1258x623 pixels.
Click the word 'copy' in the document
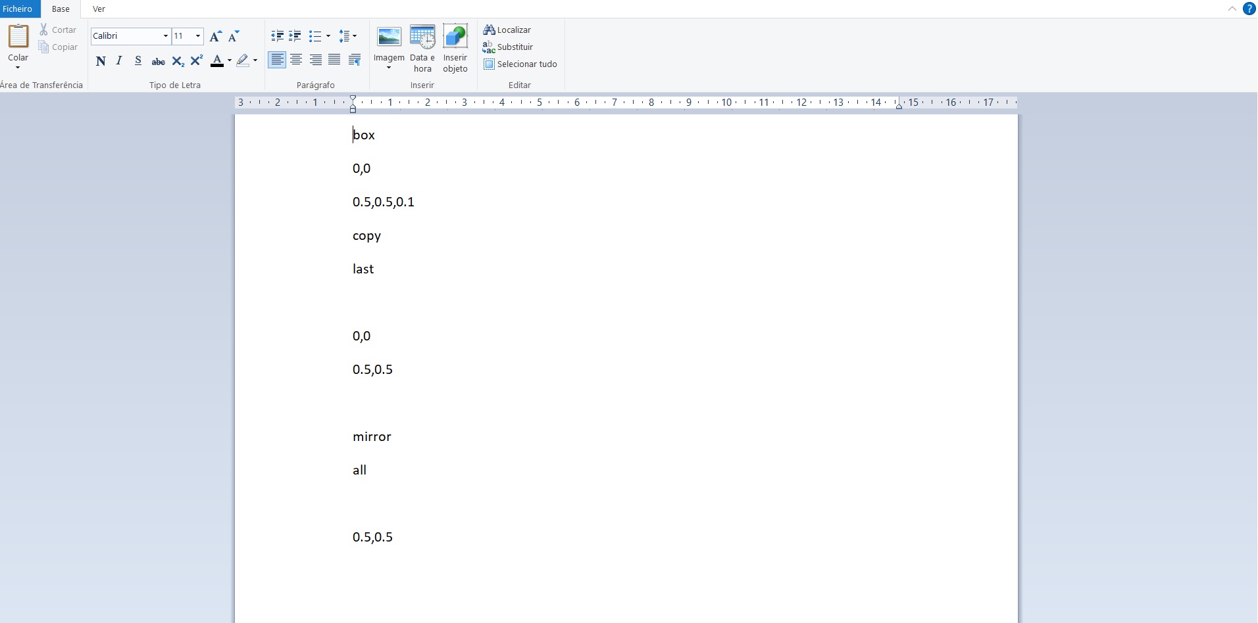click(366, 236)
